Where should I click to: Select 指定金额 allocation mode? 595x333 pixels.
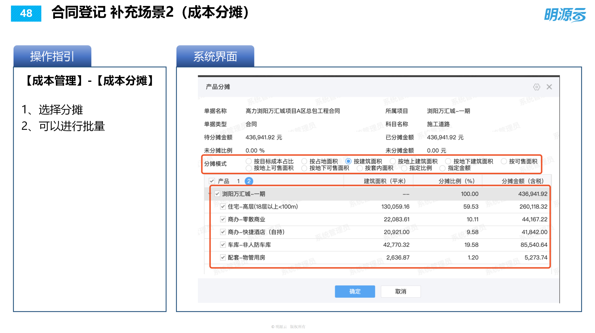[x=442, y=168]
